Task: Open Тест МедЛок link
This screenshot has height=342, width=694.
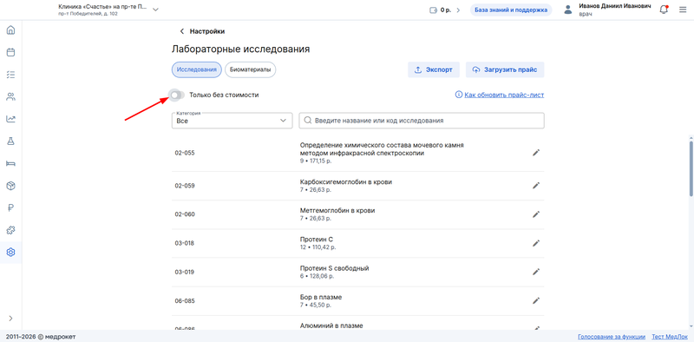Action: click(x=670, y=337)
